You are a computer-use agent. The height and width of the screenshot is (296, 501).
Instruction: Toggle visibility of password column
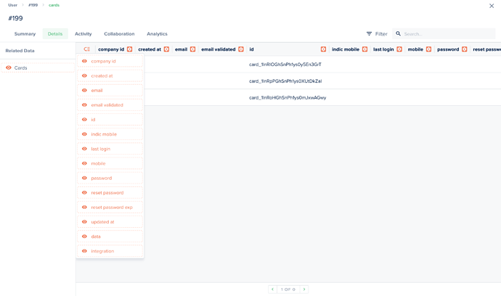tap(84, 178)
